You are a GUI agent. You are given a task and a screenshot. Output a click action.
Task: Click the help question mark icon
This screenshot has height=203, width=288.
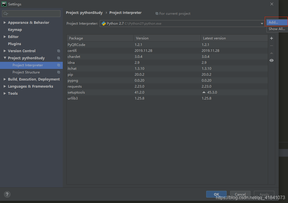7,194
